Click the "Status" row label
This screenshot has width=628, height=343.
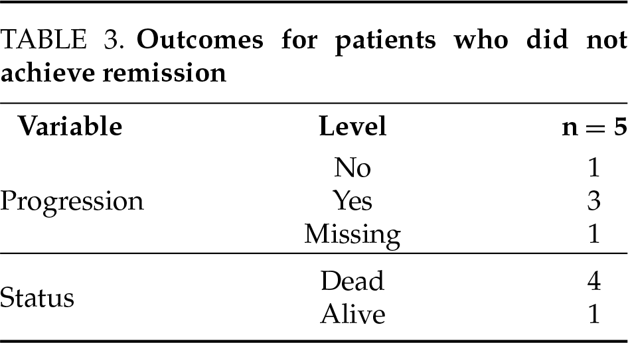click(x=37, y=298)
